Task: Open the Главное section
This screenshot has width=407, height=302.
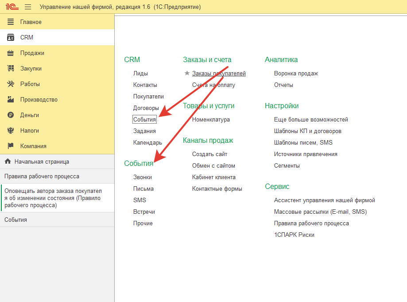Action: (x=57, y=22)
